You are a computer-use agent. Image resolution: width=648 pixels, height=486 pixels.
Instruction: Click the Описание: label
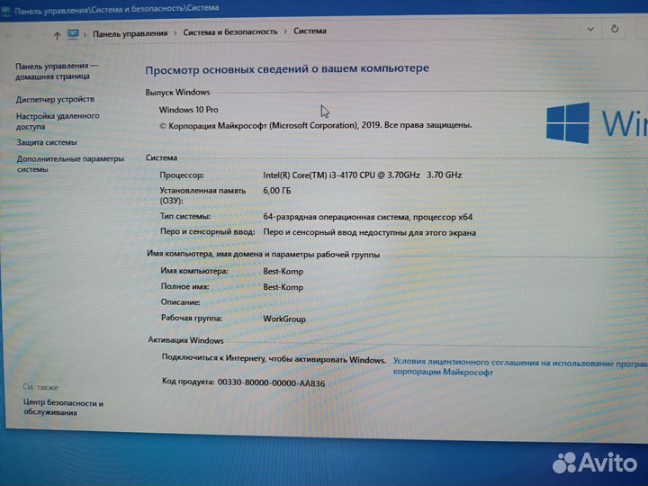coord(181,302)
